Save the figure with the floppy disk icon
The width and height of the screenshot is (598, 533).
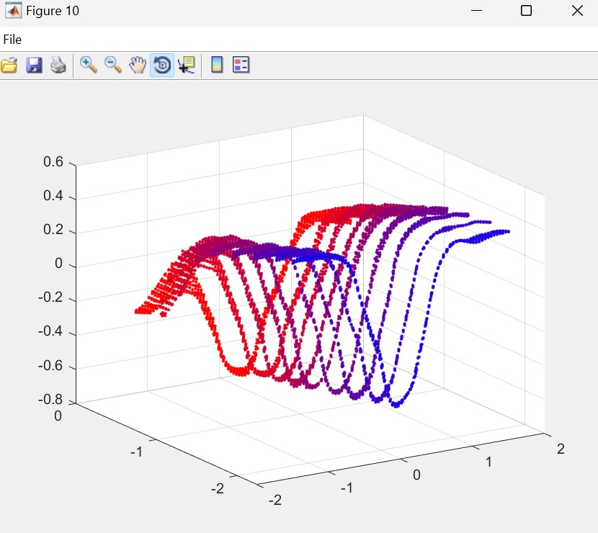point(34,66)
